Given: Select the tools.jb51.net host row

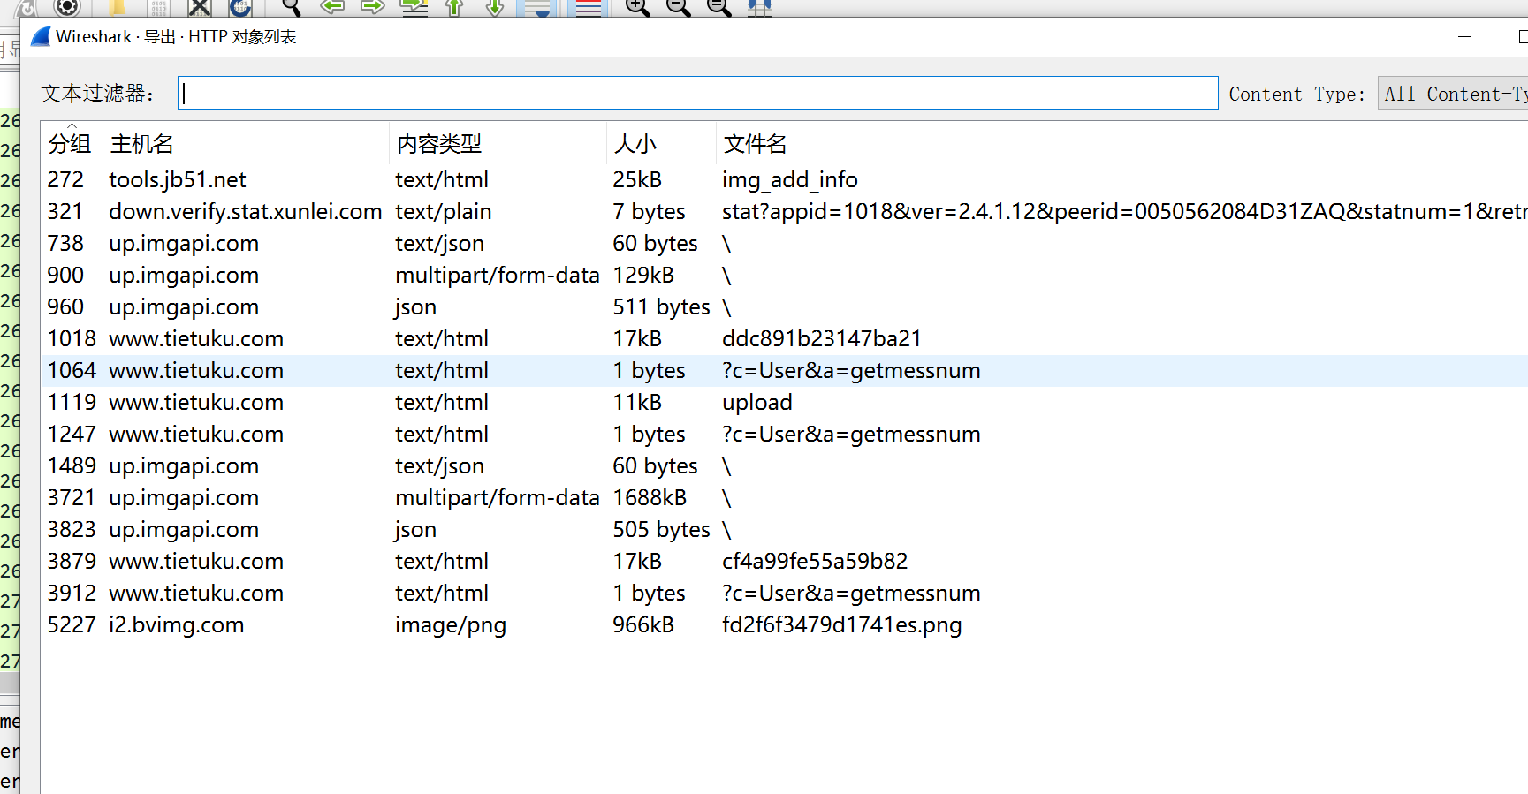Looking at the screenshot, I should [x=785, y=180].
